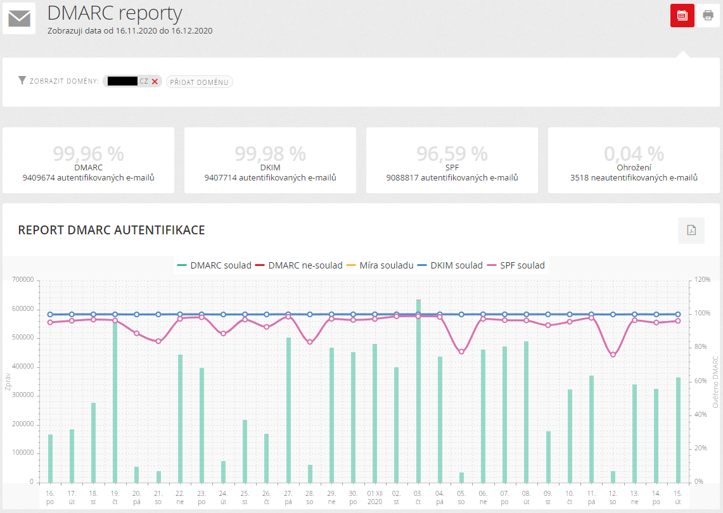723x513 pixels.
Task: Open the red calendar date picker
Action: 682,15
